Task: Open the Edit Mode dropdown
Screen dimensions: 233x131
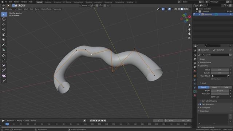Action: pyautogui.click(x=9, y=9)
